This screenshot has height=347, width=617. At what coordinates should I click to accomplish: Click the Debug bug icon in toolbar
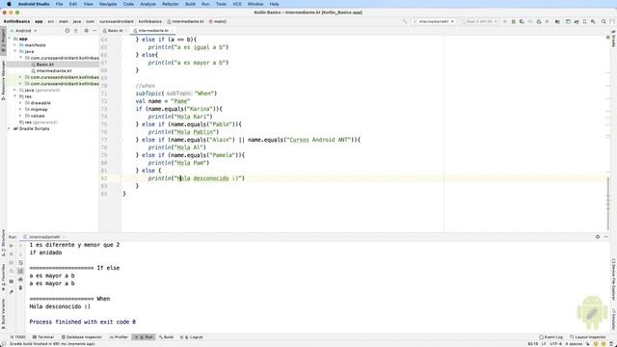[x=514, y=21]
